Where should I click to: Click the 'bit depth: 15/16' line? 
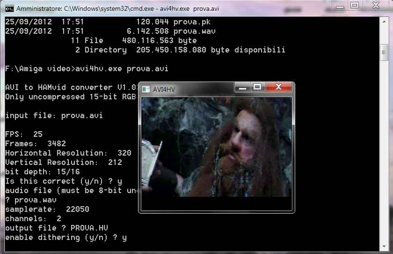point(43,172)
